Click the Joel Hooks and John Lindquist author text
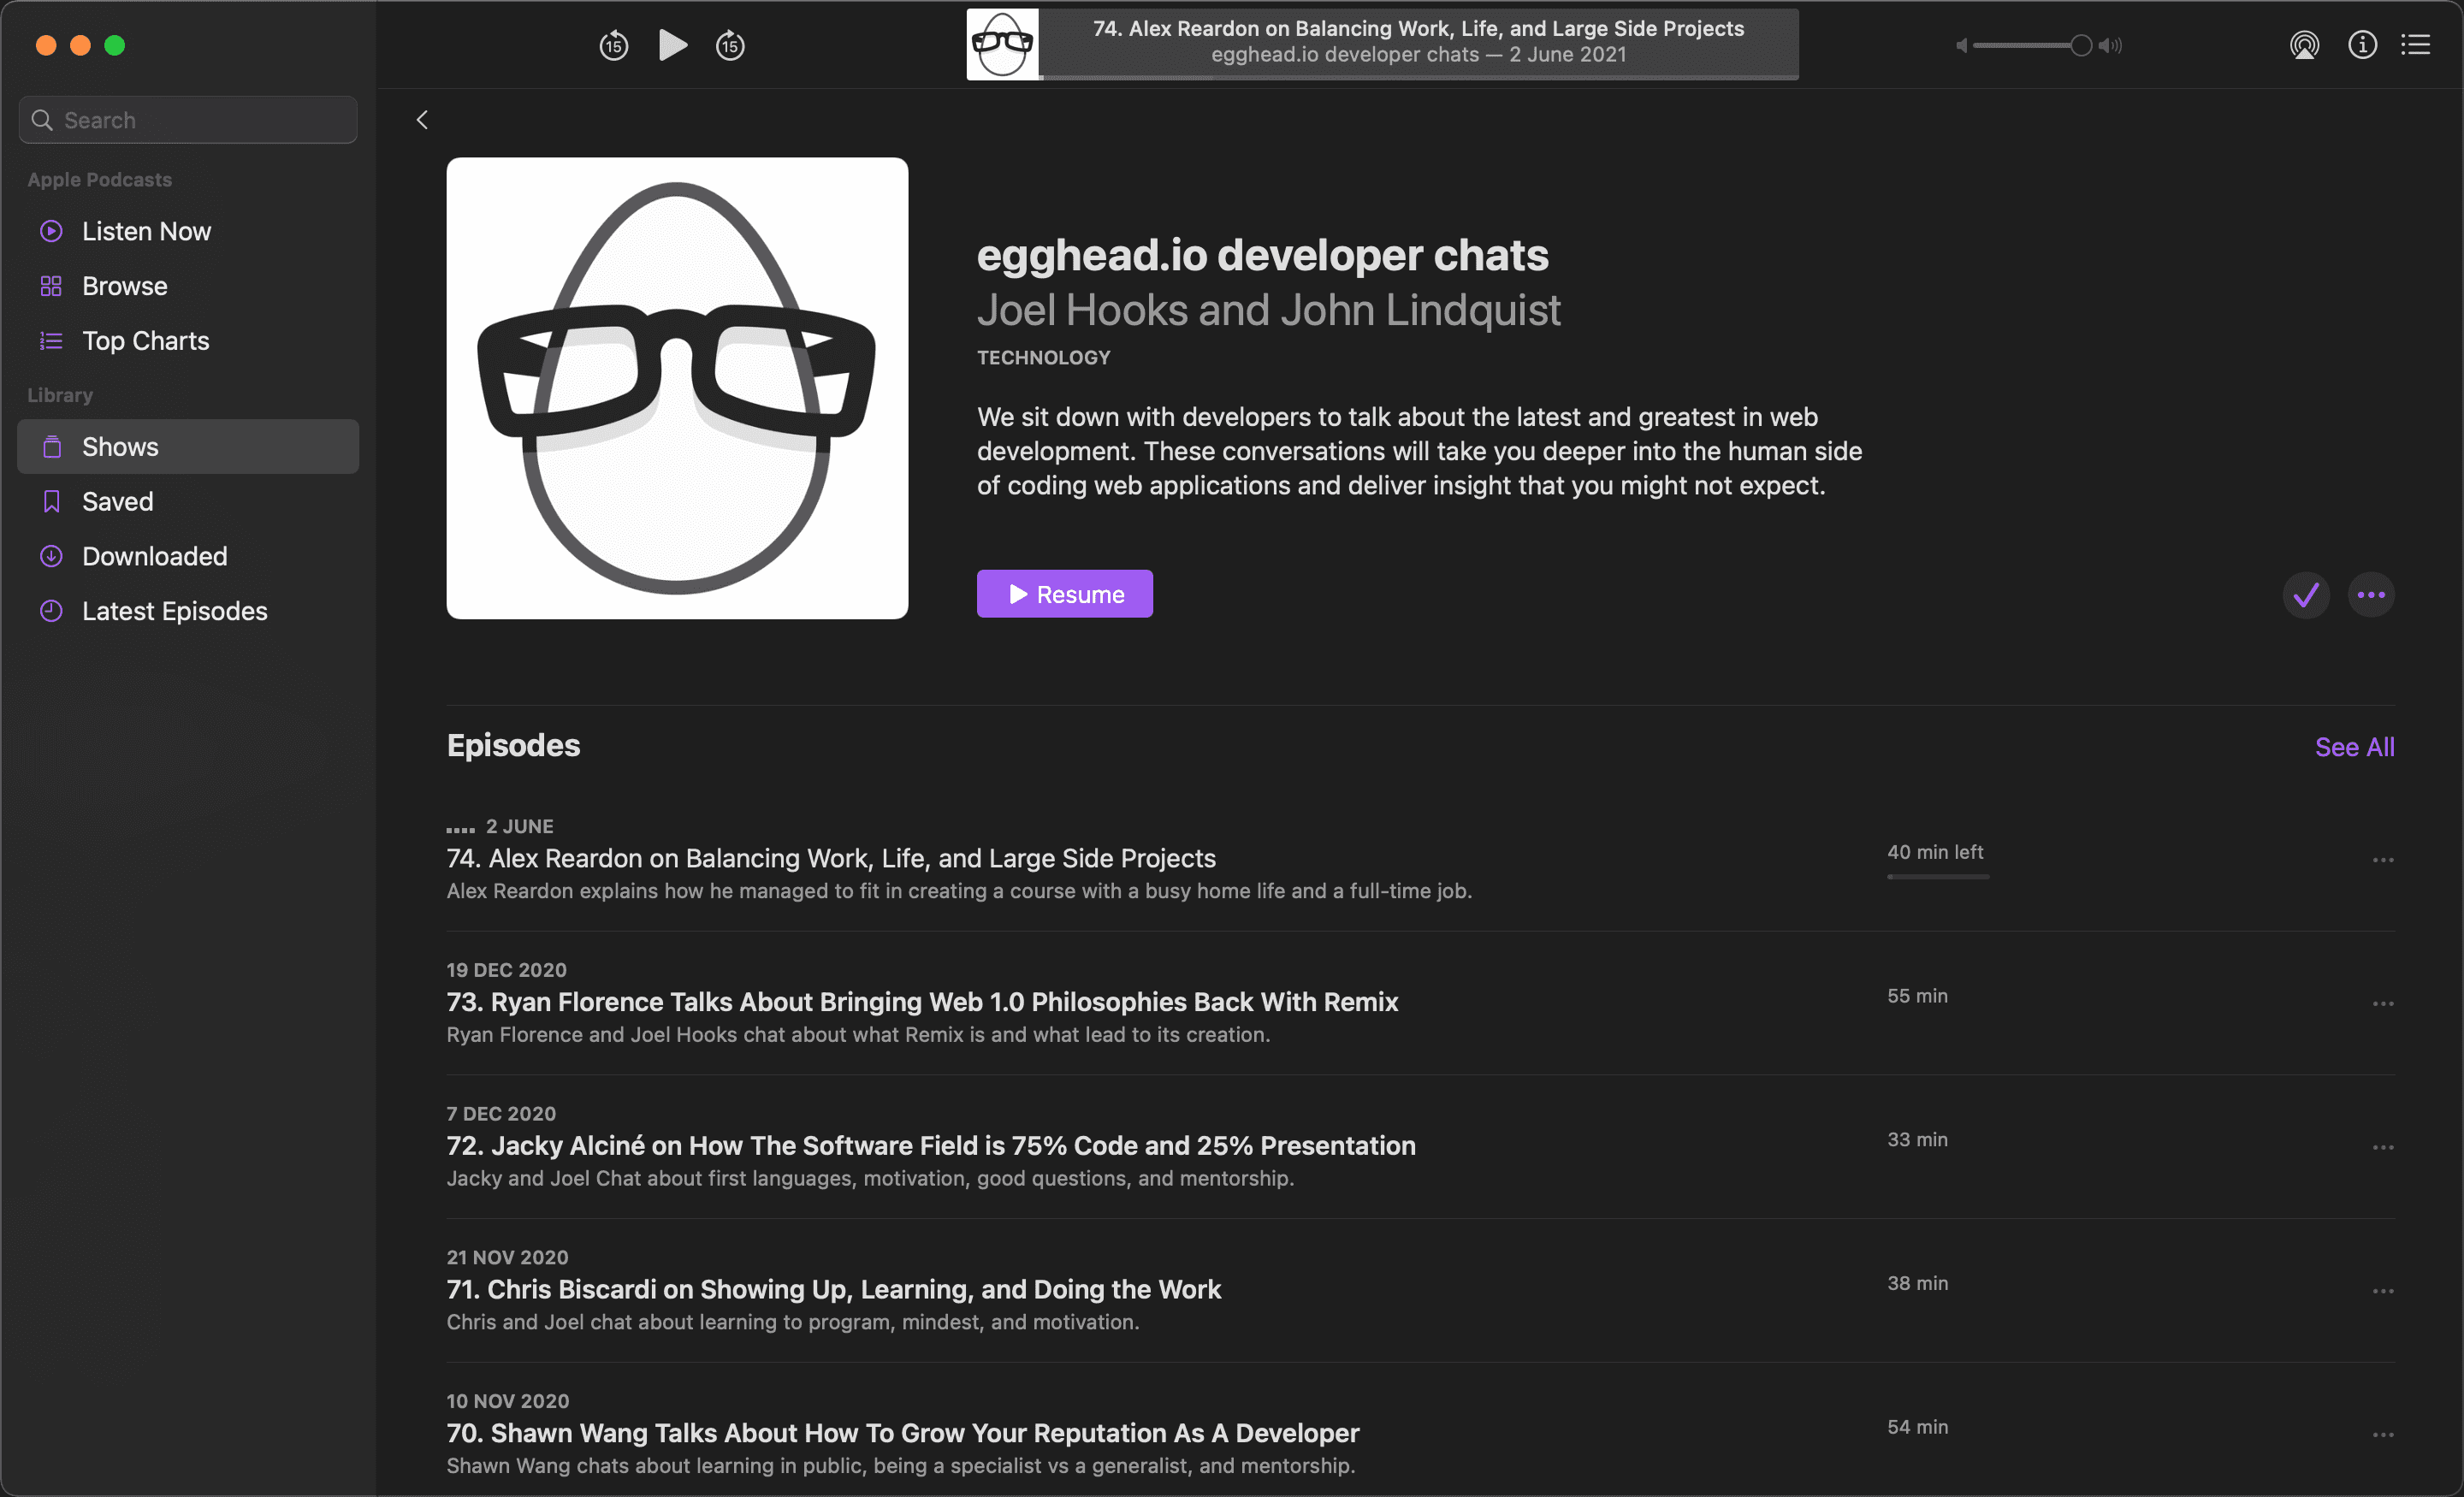The height and width of the screenshot is (1497, 2464). click(x=1268, y=310)
